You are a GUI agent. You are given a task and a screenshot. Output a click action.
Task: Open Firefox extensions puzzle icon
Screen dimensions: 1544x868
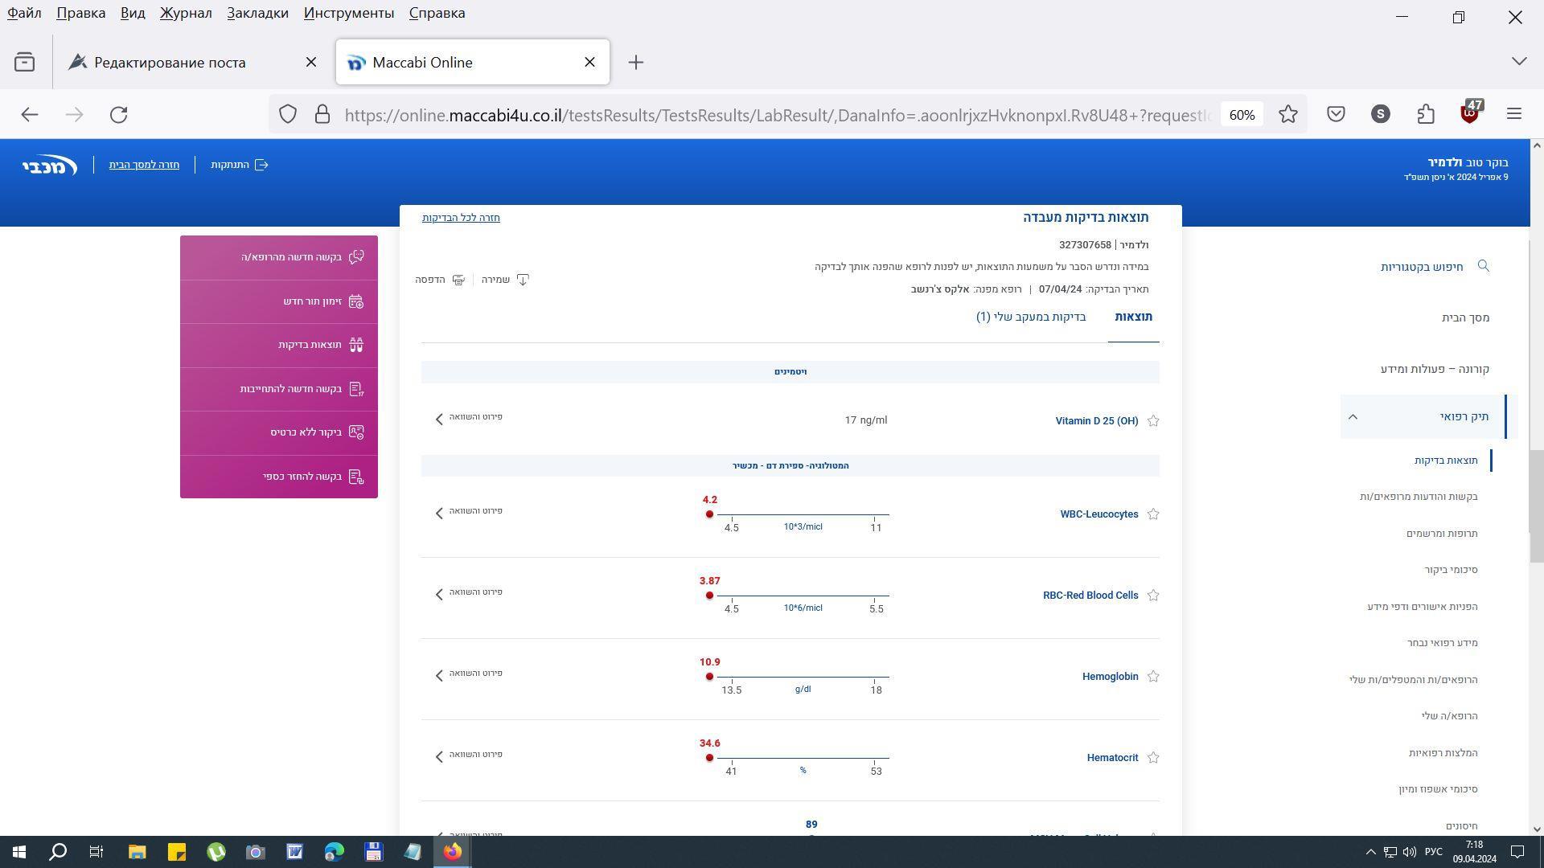click(1426, 114)
